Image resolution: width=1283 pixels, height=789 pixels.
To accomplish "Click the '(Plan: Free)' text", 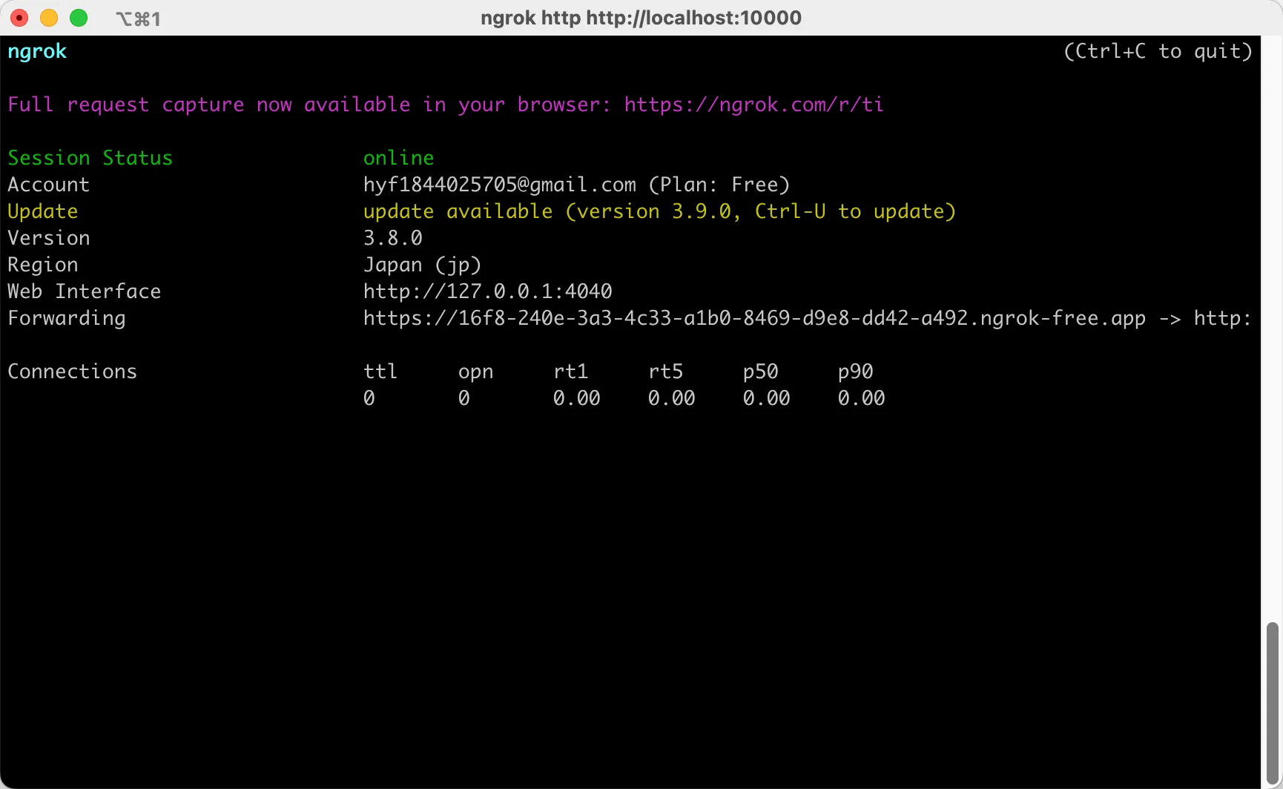I will 719,185.
